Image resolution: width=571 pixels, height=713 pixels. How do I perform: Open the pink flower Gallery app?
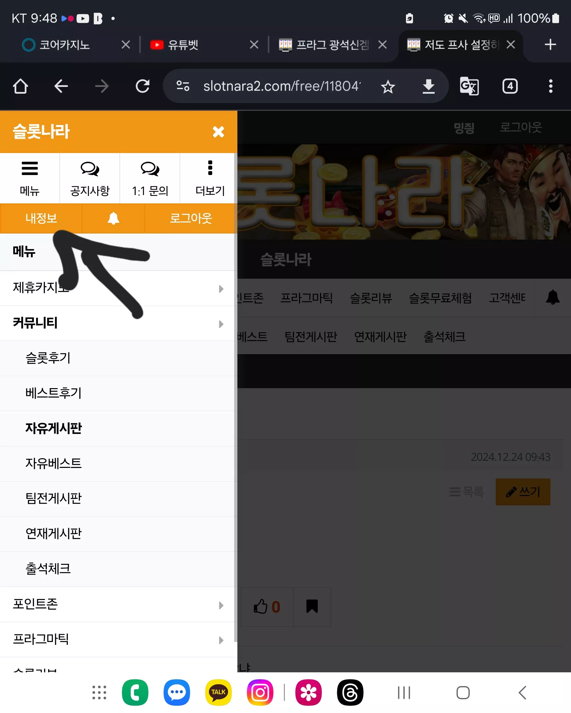tap(308, 693)
